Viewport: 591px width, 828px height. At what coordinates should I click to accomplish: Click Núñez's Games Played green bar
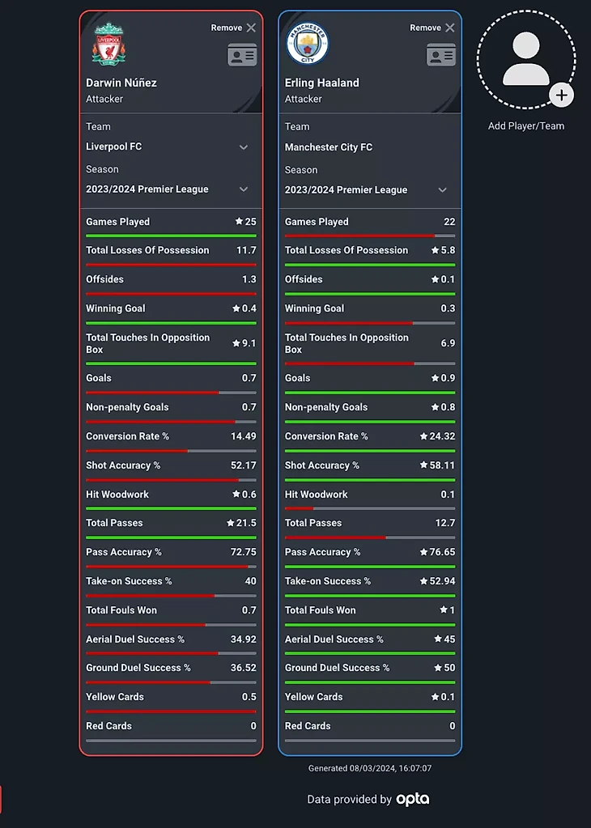point(171,236)
